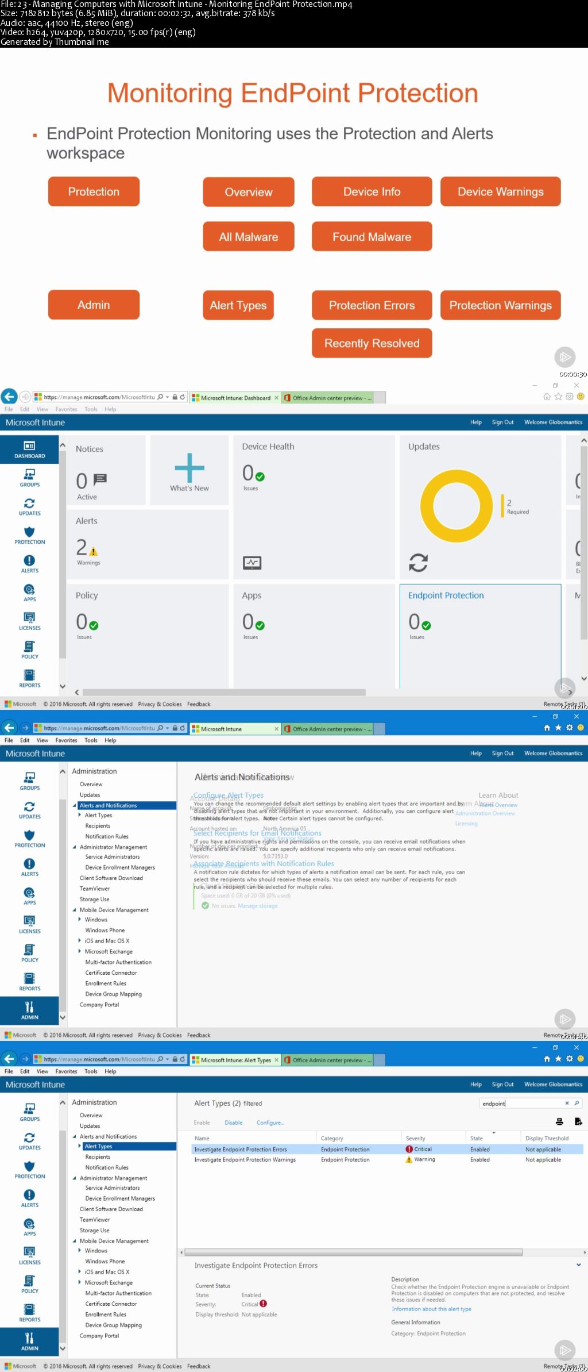Image resolution: width=588 pixels, height=1372 pixels.
Task: Click the refresh arrows icon in Updates tile
Action: [x=418, y=563]
